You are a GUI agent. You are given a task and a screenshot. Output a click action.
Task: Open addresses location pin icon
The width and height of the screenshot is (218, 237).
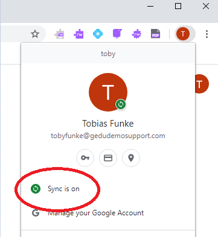131,158
